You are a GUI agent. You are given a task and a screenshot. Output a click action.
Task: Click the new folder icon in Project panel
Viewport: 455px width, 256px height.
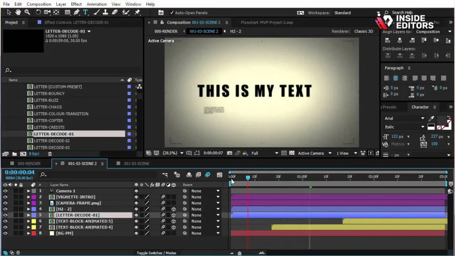[x=15, y=154]
